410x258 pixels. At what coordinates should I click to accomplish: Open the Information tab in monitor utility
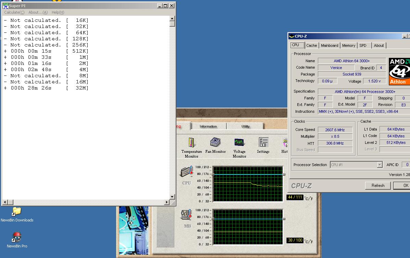[208, 126]
